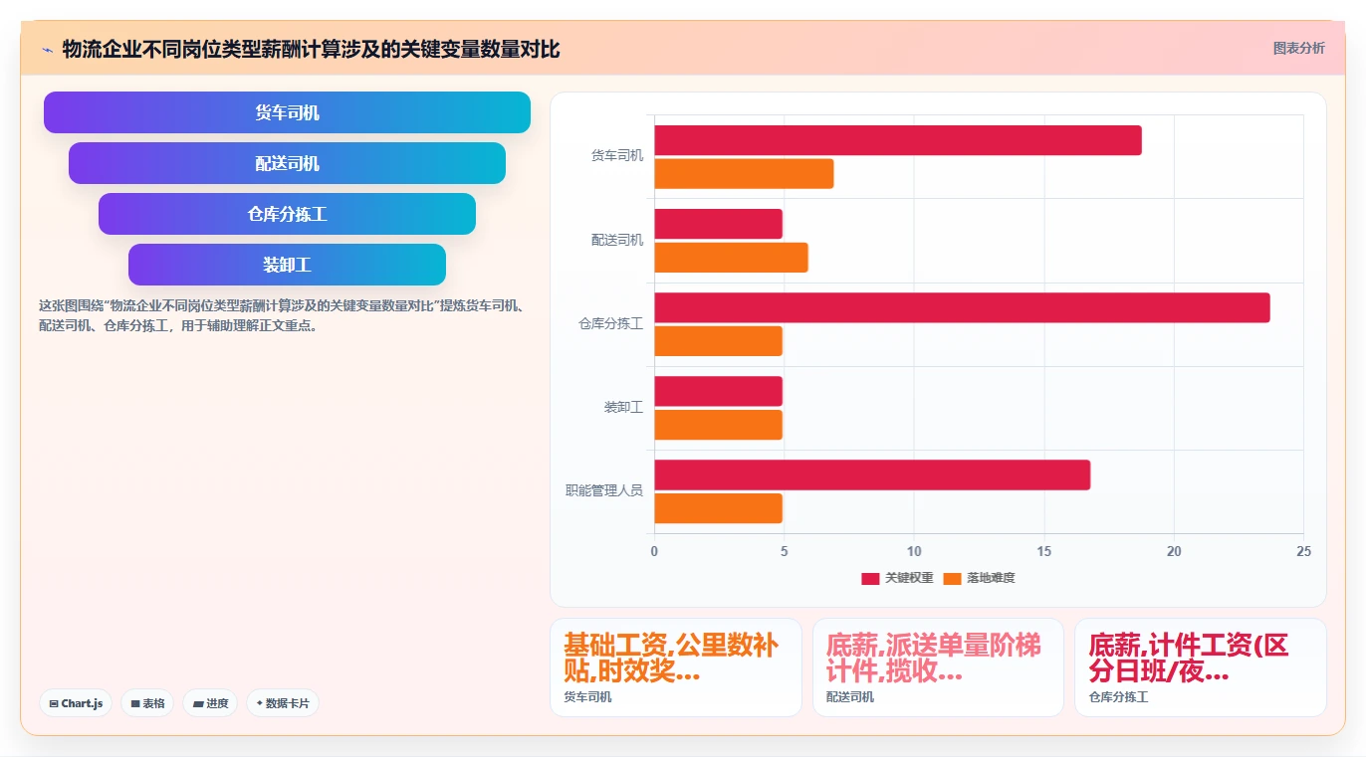Click the orange 装卸工 落地难度 bar

click(718, 425)
